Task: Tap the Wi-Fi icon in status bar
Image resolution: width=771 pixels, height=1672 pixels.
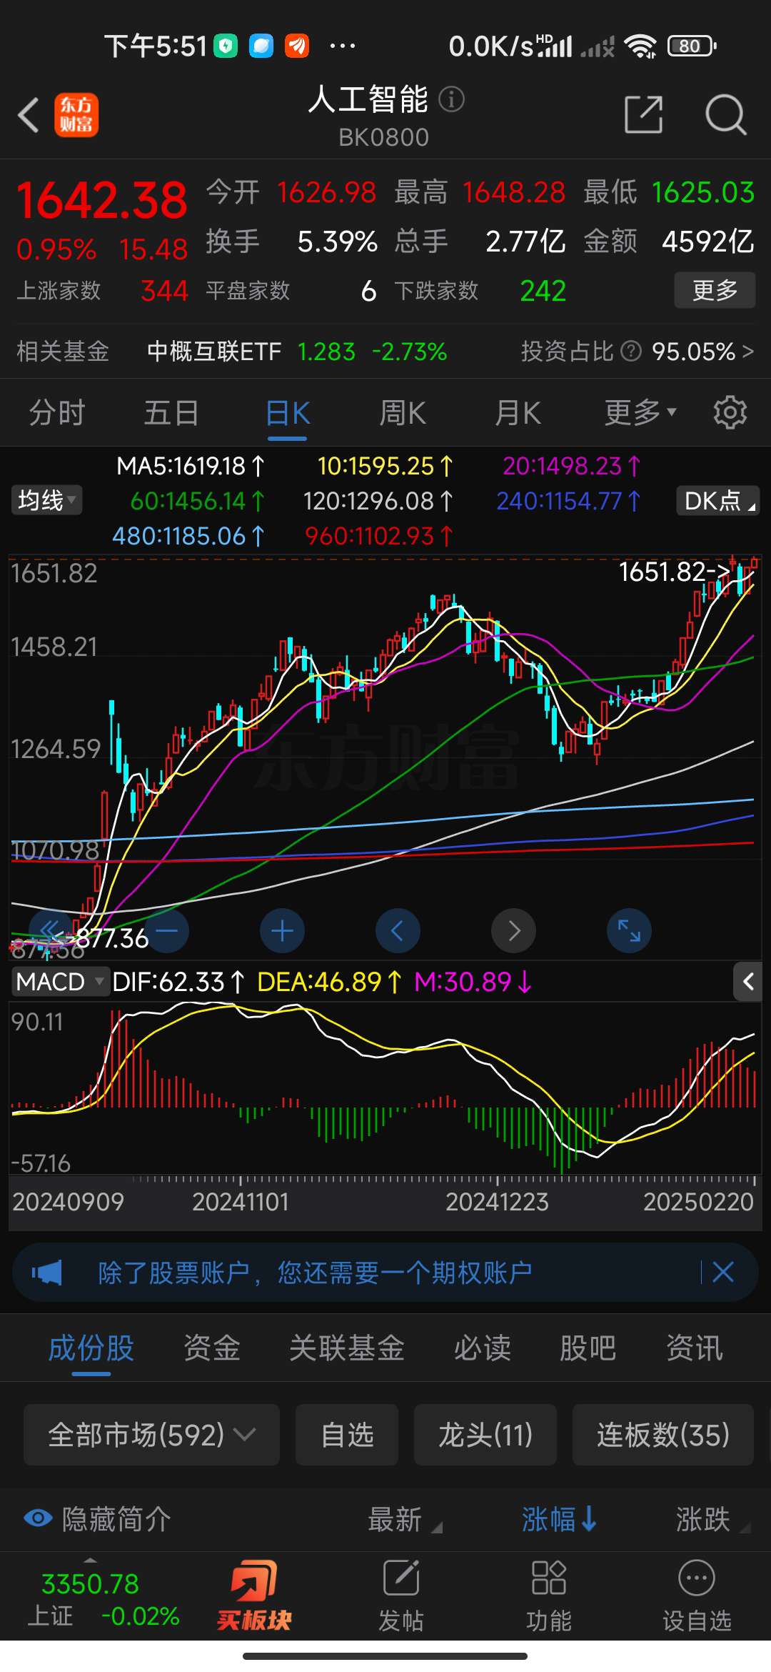Action: 640,46
